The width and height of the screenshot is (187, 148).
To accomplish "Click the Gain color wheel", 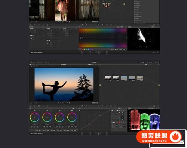I will pyautogui.click(x=59, y=117).
